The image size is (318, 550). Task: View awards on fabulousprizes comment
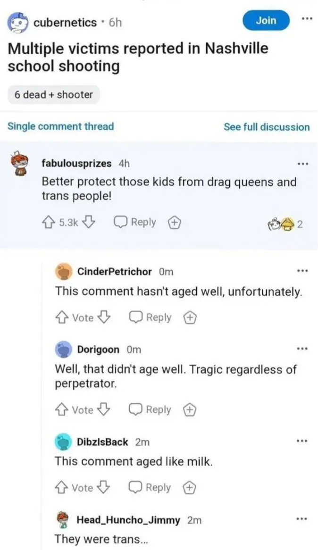(x=285, y=225)
